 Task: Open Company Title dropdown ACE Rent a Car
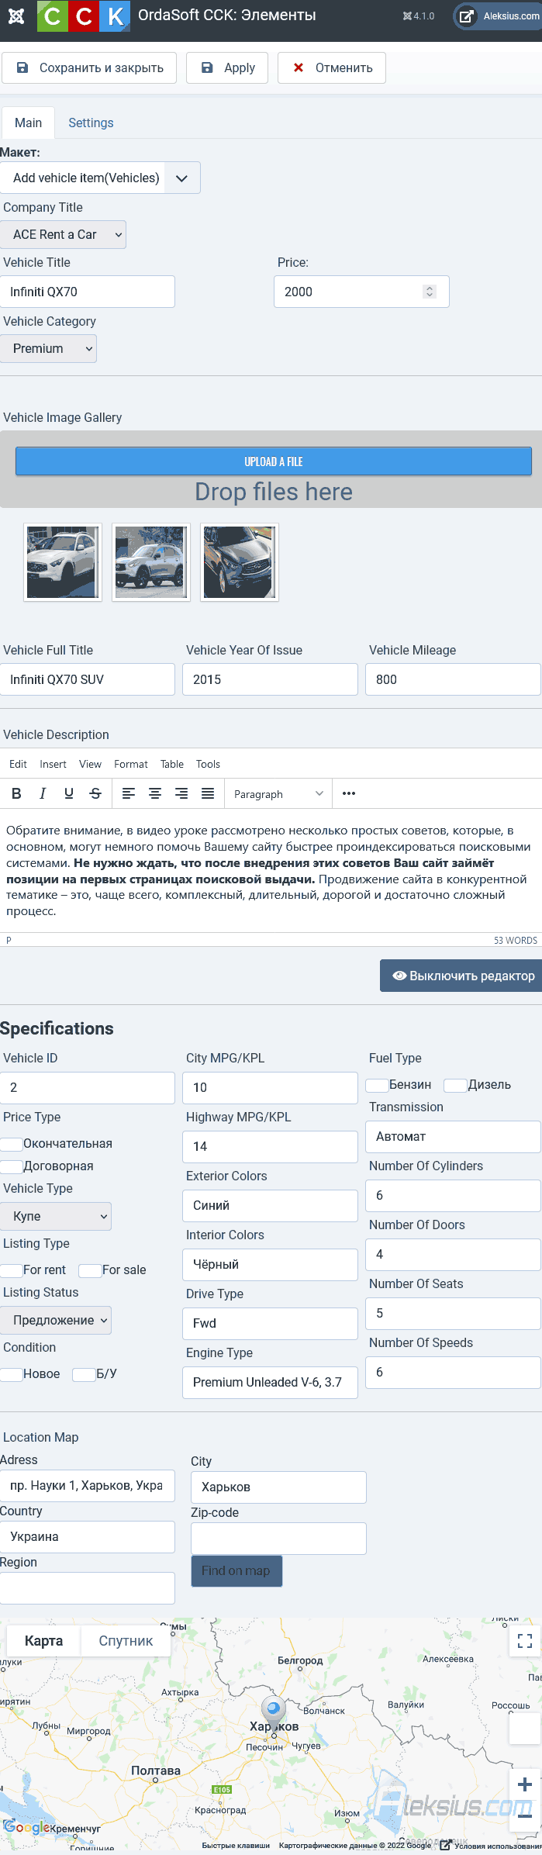coord(63,234)
